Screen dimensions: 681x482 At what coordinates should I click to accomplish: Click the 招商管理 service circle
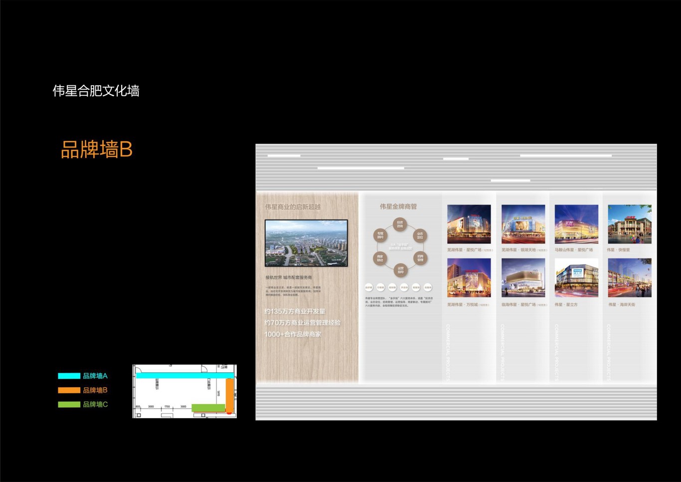pyautogui.click(x=420, y=258)
